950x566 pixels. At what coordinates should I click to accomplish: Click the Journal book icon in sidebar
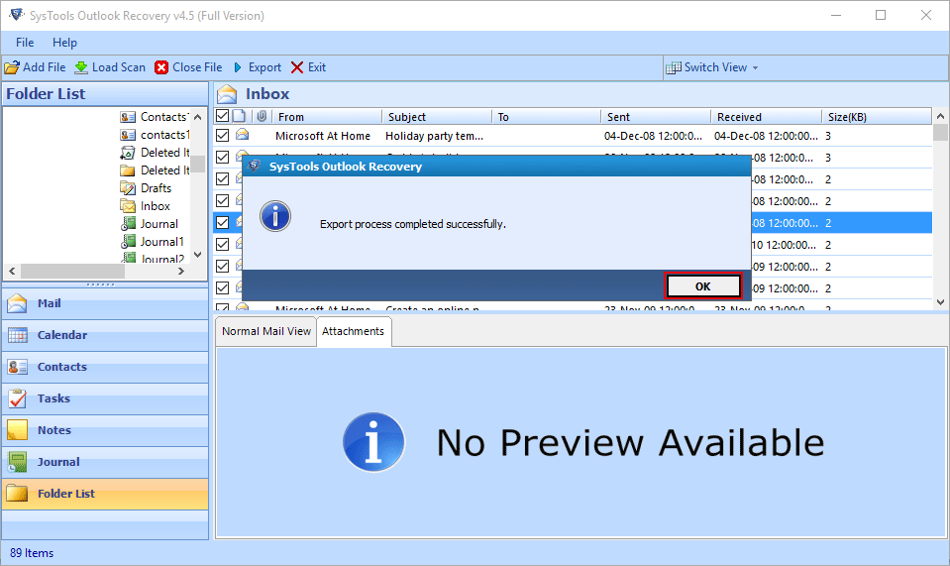pyautogui.click(x=17, y=462)
